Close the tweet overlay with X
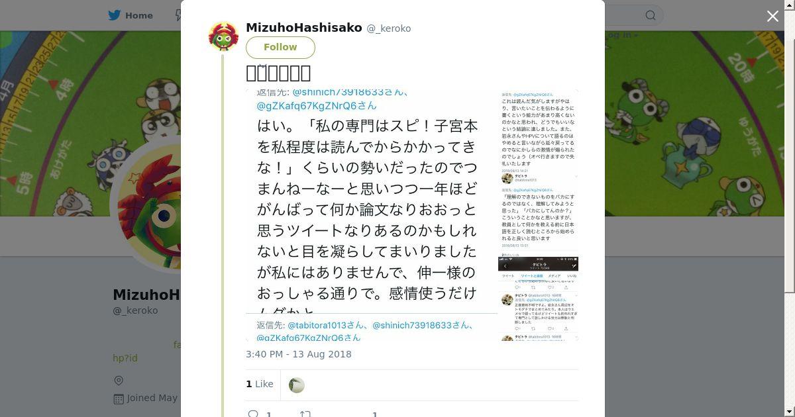 772,16
